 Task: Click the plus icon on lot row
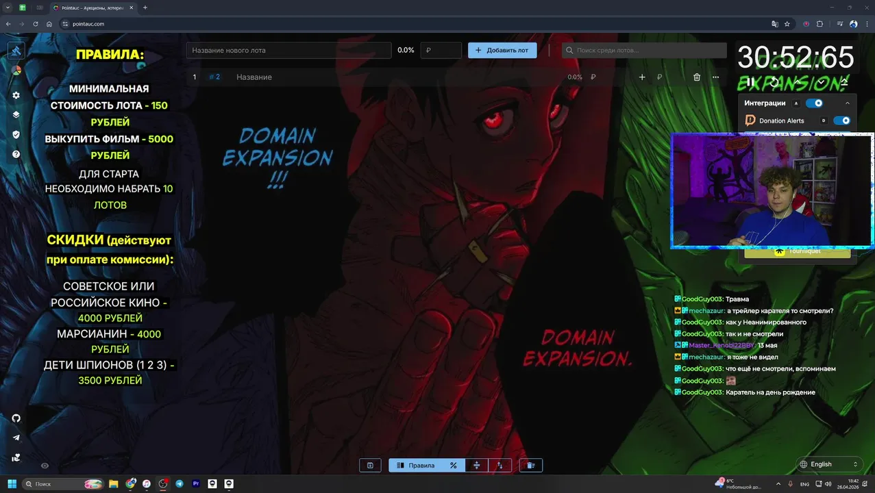[642, 77]
